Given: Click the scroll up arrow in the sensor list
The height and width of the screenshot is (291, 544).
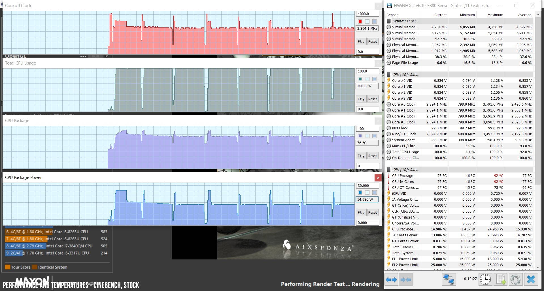Looking at the screenshot, I should 538,14.
